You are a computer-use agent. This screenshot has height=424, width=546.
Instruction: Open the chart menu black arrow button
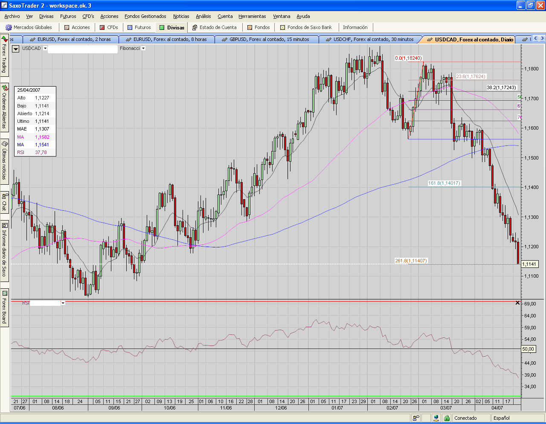[16, 49]
